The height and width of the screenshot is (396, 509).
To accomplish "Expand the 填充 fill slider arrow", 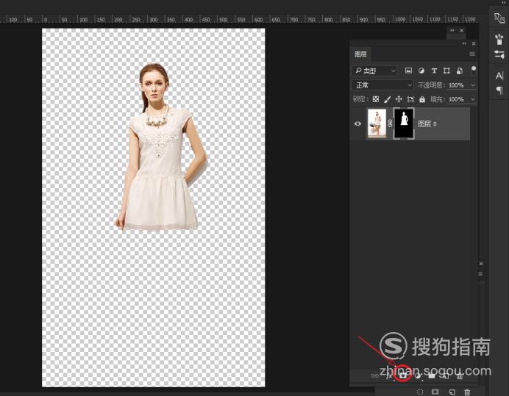I will [473, 99].
